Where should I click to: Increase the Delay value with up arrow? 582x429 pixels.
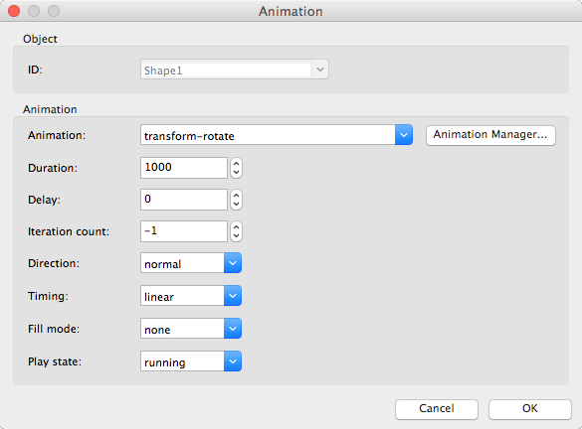(236, 196)
